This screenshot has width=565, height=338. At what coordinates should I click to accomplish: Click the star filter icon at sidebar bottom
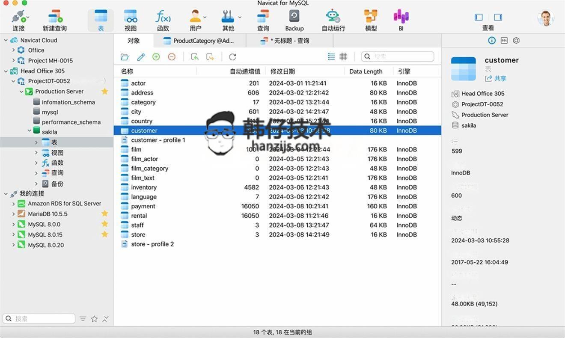pos(94,319)
